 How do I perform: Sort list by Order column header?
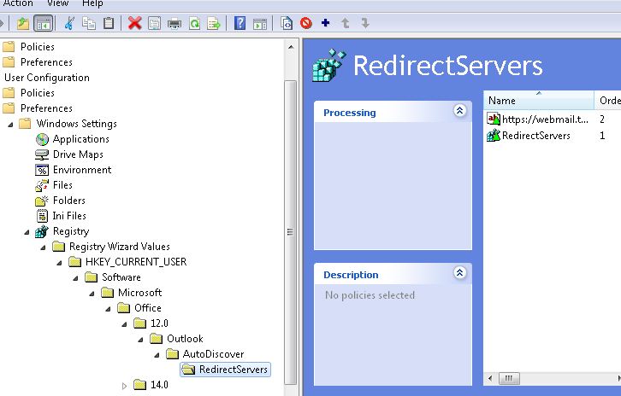608,101
